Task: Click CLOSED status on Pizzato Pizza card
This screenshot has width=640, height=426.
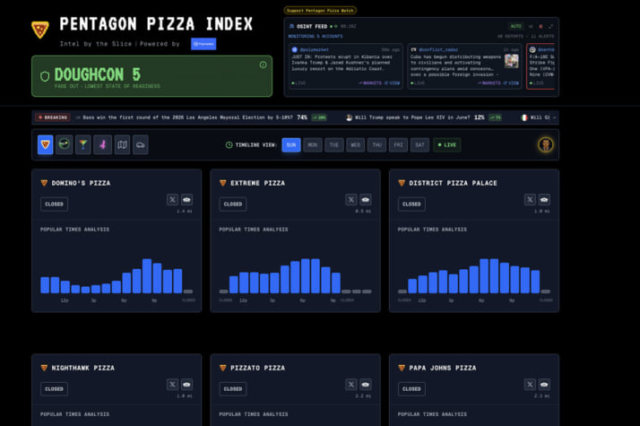Action: point(233,389)
